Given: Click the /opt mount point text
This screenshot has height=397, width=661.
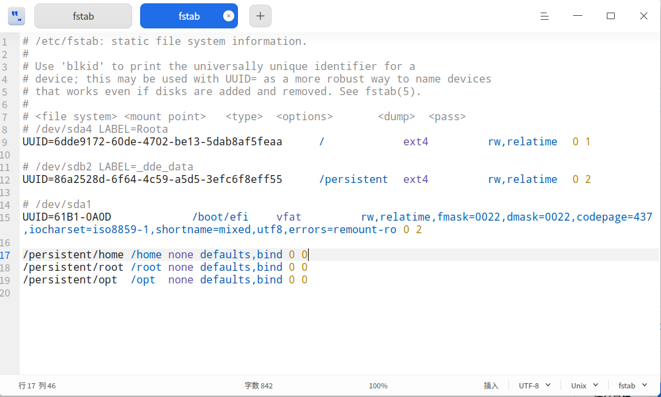Looking at the screenshot, I should [143, 280].
